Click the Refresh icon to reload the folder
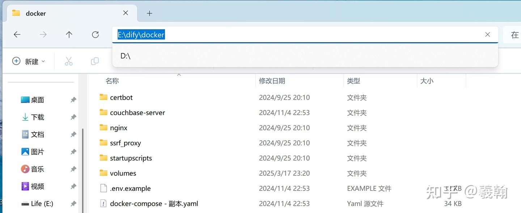The width and height of the screenshot is (521, 213). tap(95, 35)
